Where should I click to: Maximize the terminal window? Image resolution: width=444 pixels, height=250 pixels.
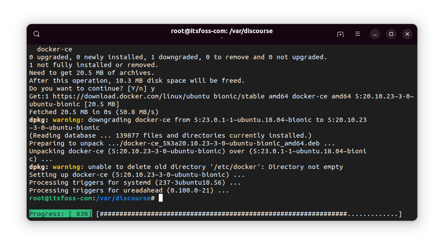pyautogui.click(x=391, y=34)
